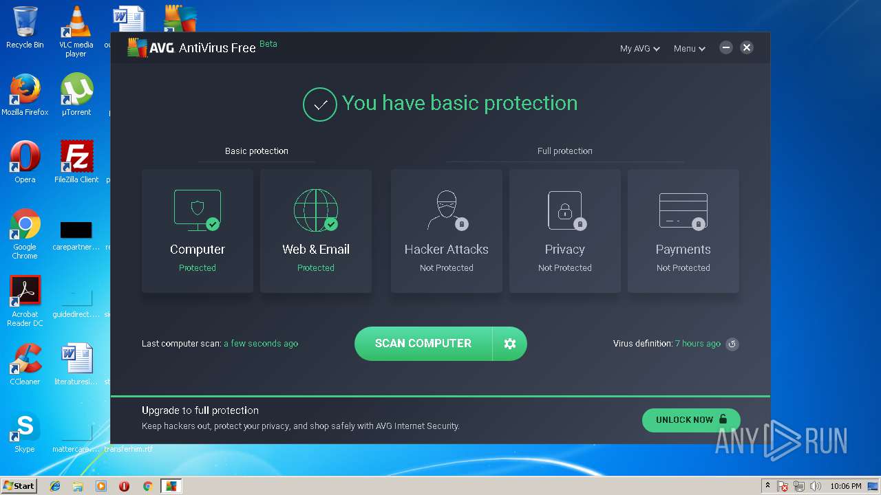The width and height of the screenshot is (881, 495).
Task: Click 'Upgrade to full protection' text
Action: point(200,410)
